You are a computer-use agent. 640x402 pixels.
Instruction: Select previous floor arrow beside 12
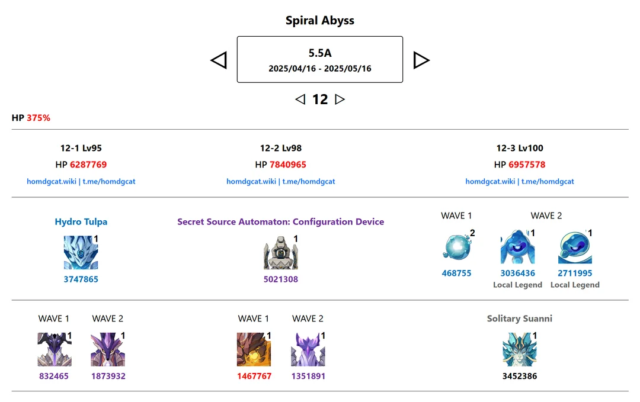coord(300,99)
